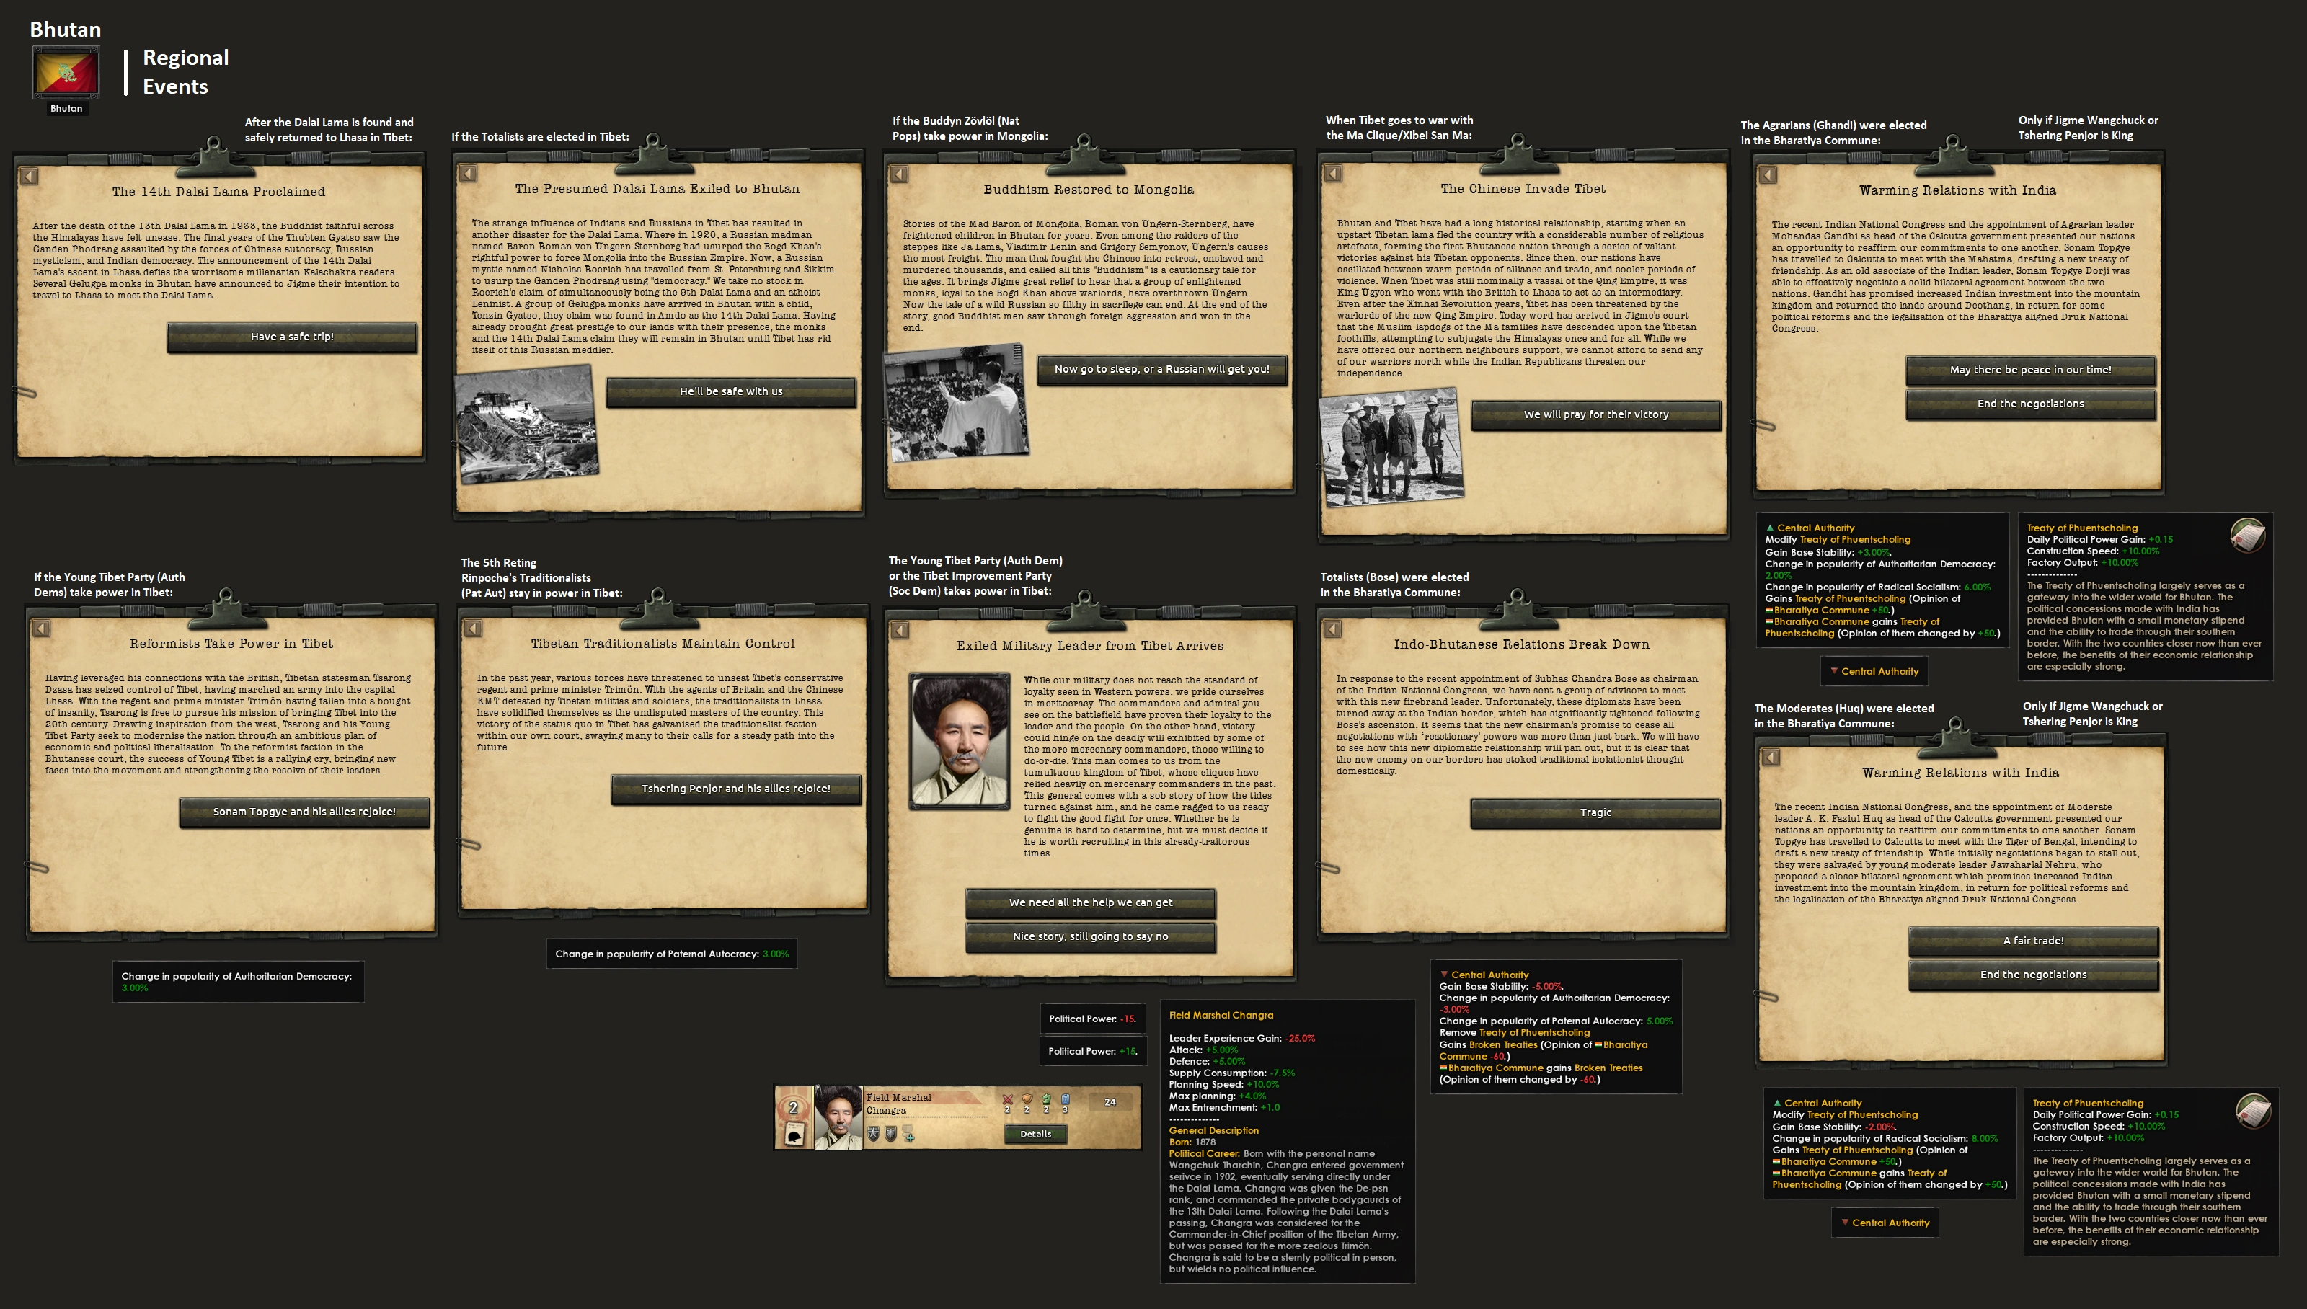
Task: Pick 'Nice story, still going to say no'
Action: 1091,937
